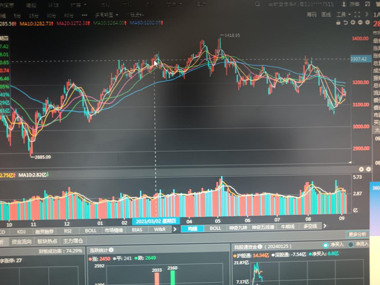Viewport: 380px width, 285px height.
Task: Switch to the KDJ indicator tab
Action: point(21,231)
